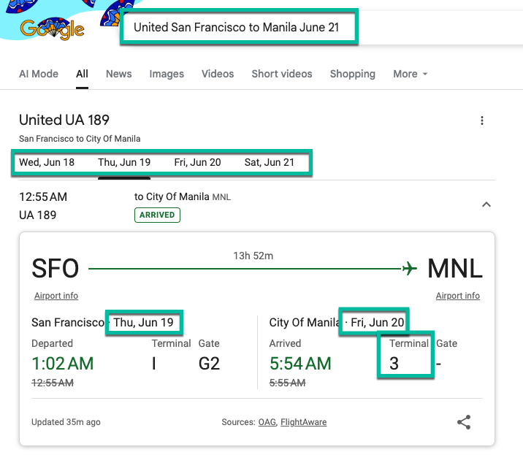
Task: Open the FlightAware source link
Action: pyautogui.click(x=304, y=422)
